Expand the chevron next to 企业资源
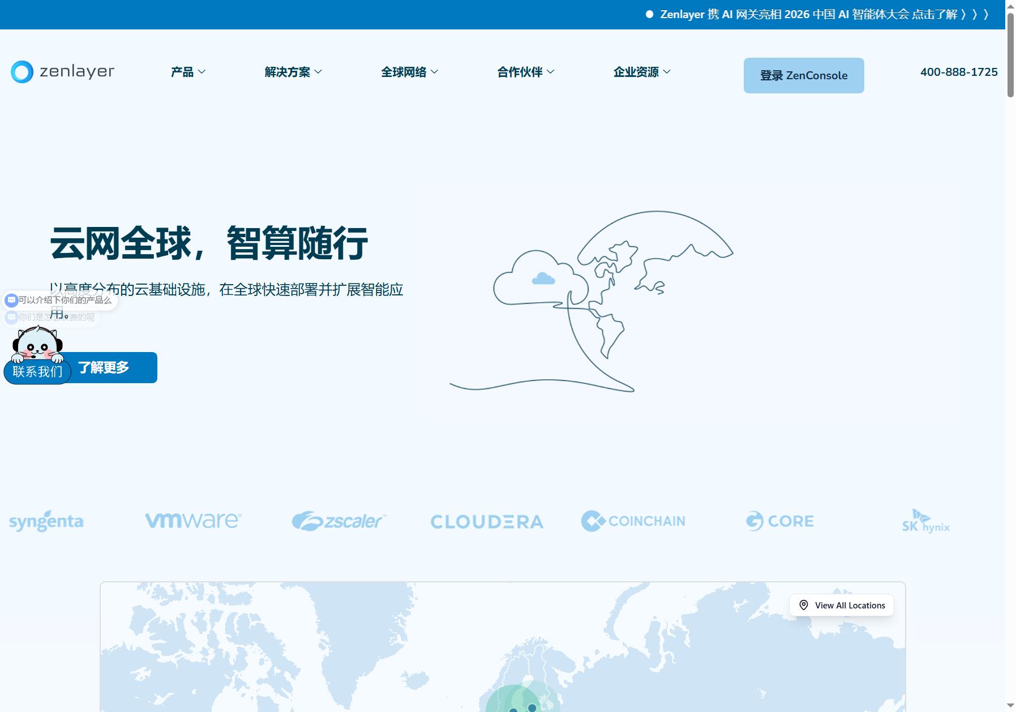Viewport: 1016px width, 712px height. click(x=667, y=72)
